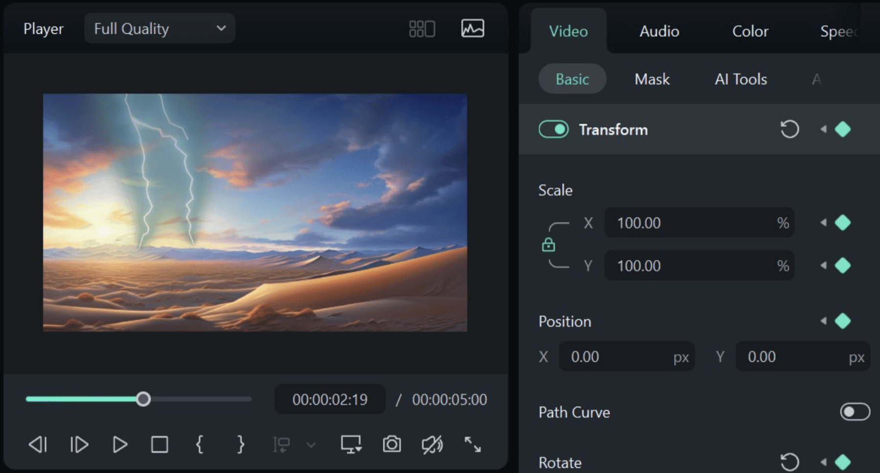This screenshot has width=880, height=473.
Task: Click the lock icon linking Scale X and Y
Action: 550,244
